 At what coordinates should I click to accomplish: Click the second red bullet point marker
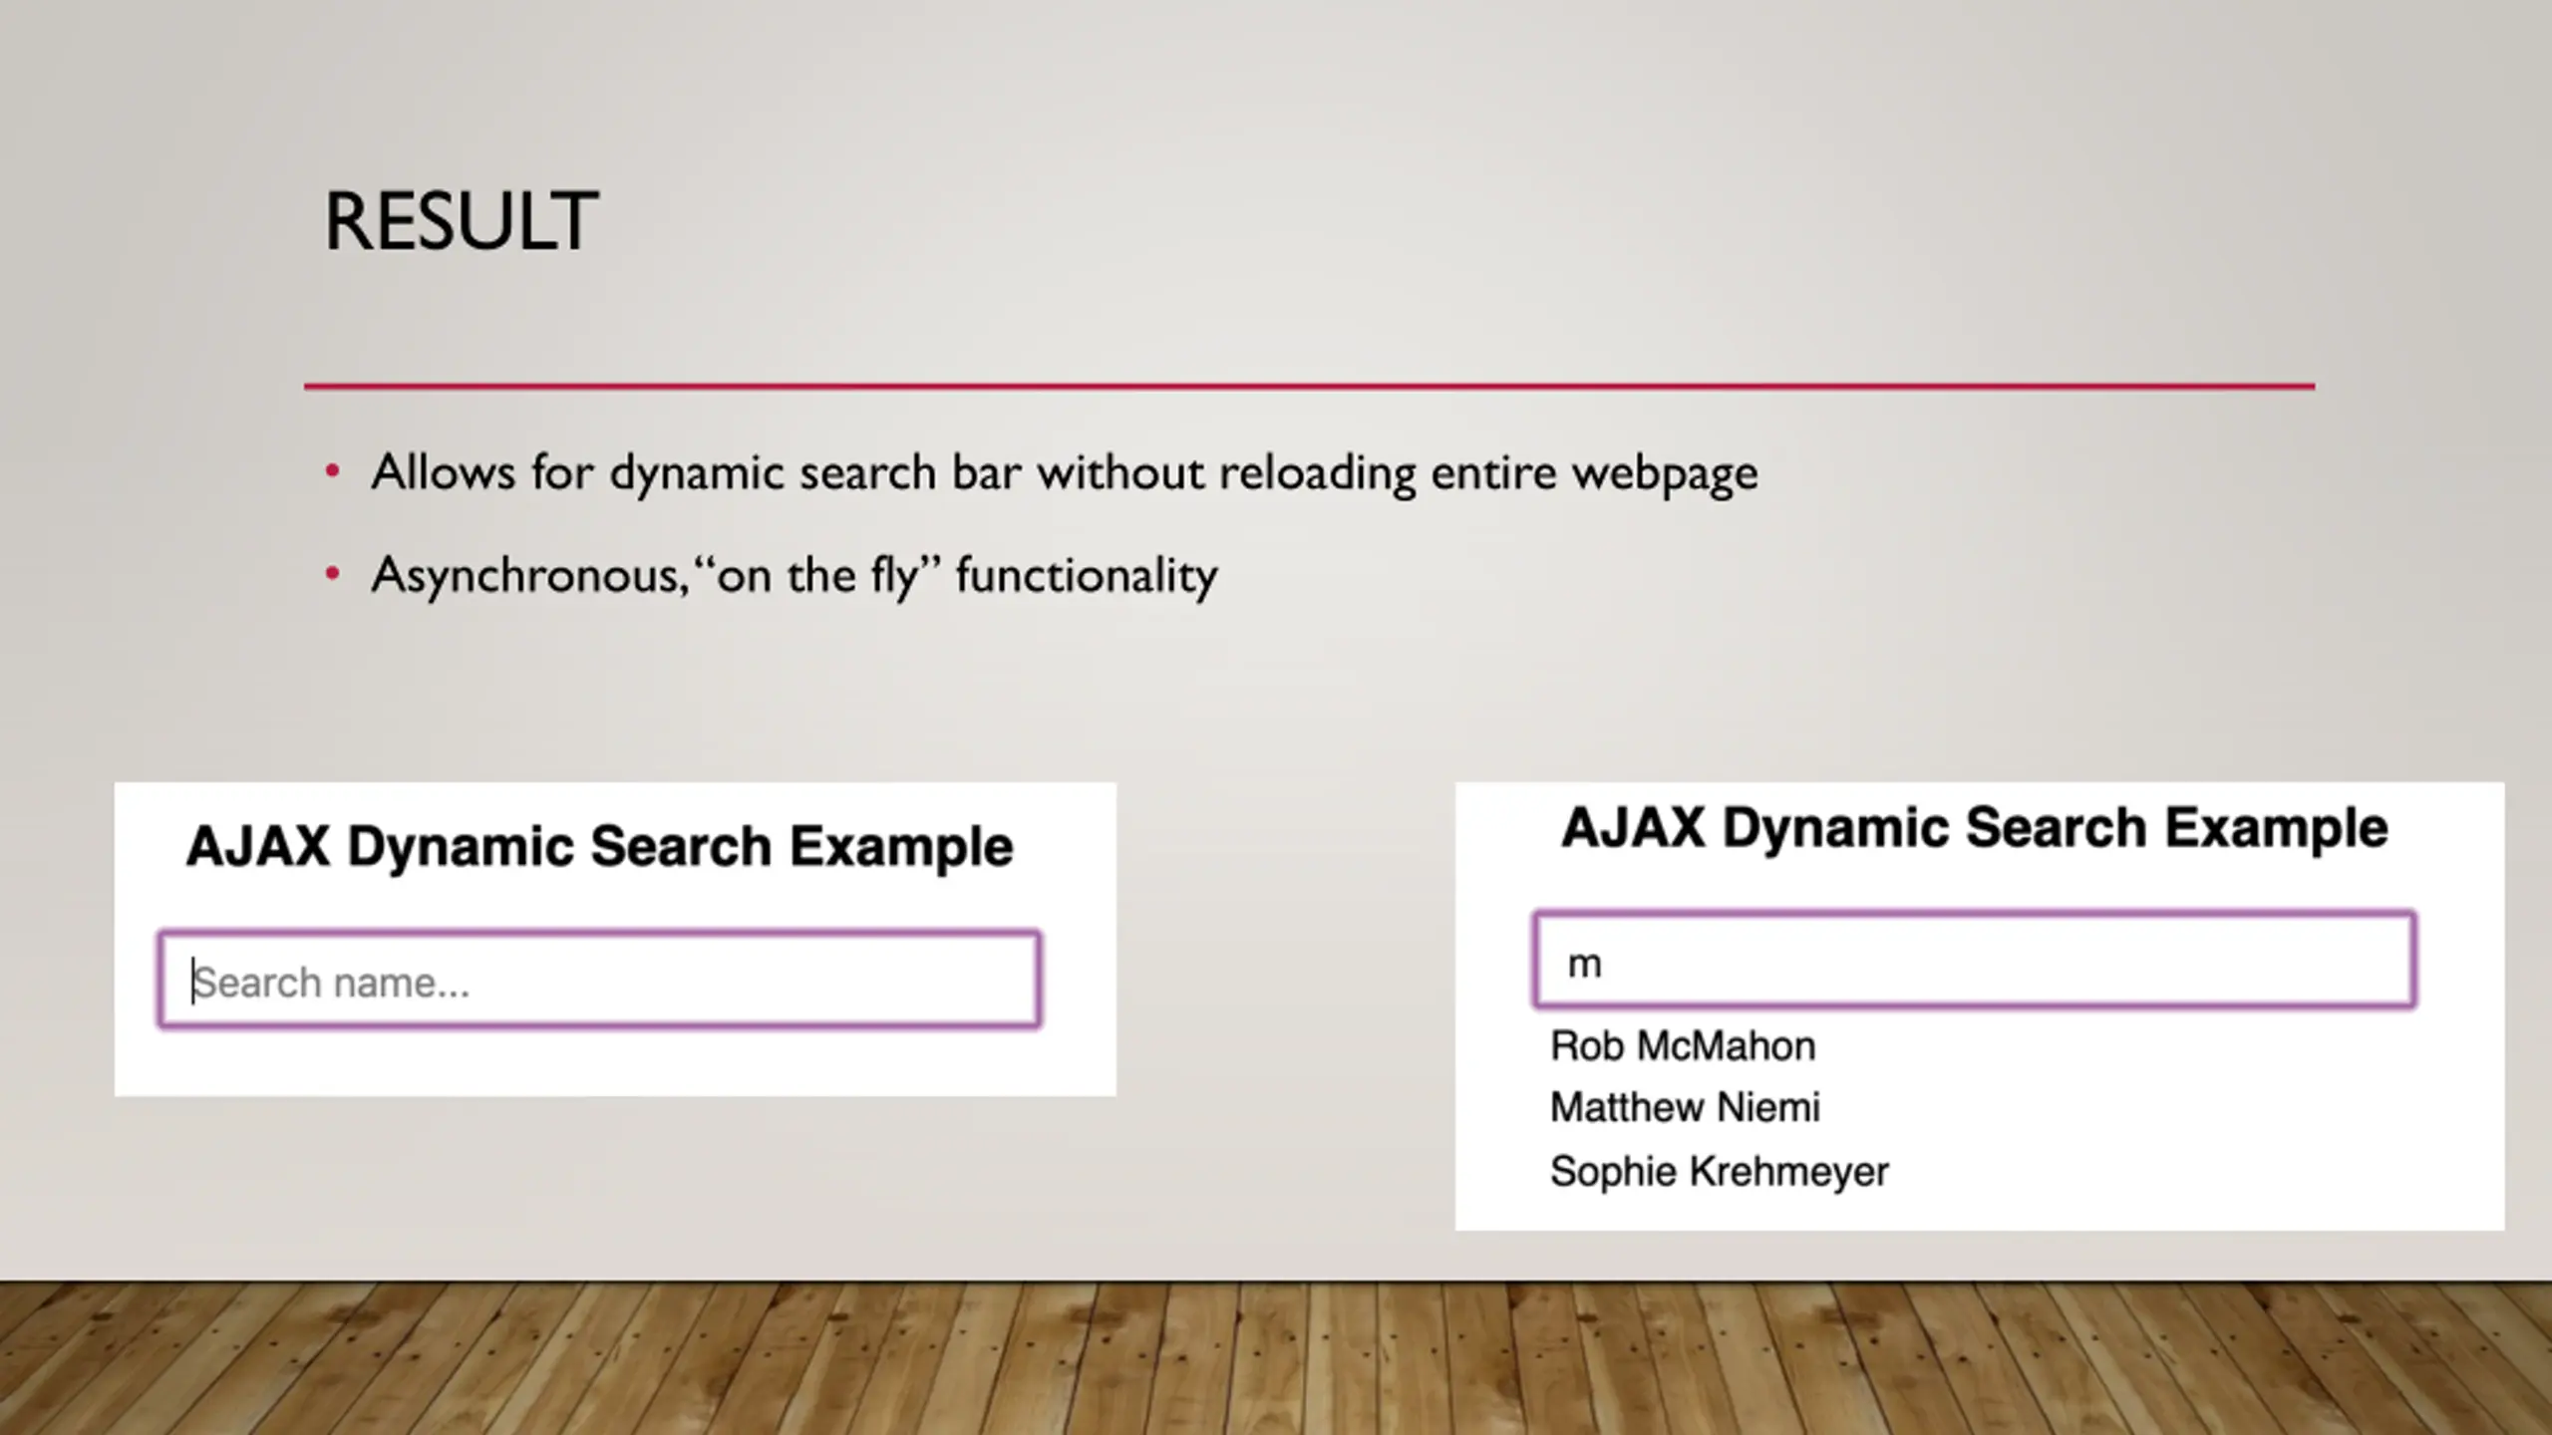[333, 573]
